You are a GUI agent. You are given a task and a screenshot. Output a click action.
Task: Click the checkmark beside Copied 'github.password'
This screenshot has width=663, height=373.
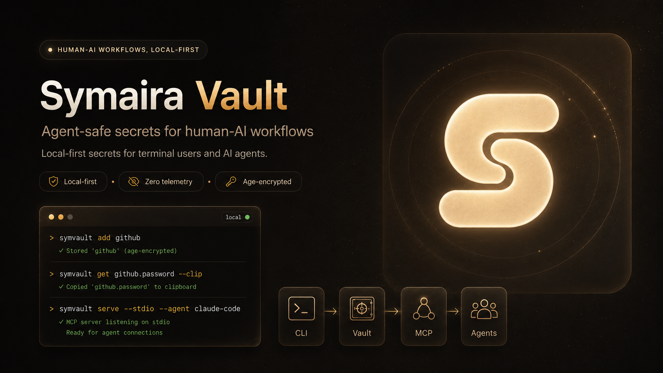[x=61, y=287]
